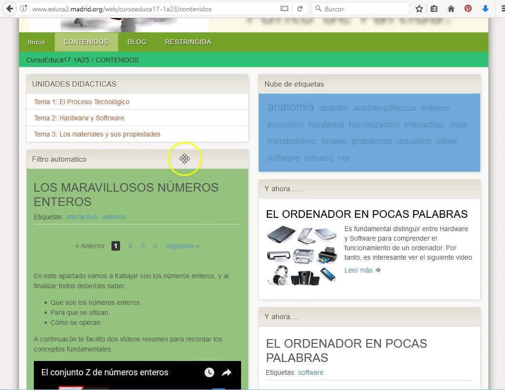Click the Nube de etiquetas panel header

[x=369, y=84]
